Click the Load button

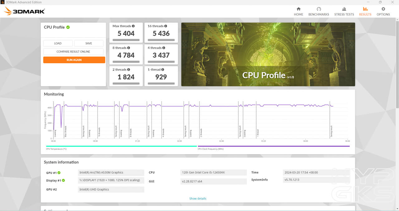tap(58, 43)
